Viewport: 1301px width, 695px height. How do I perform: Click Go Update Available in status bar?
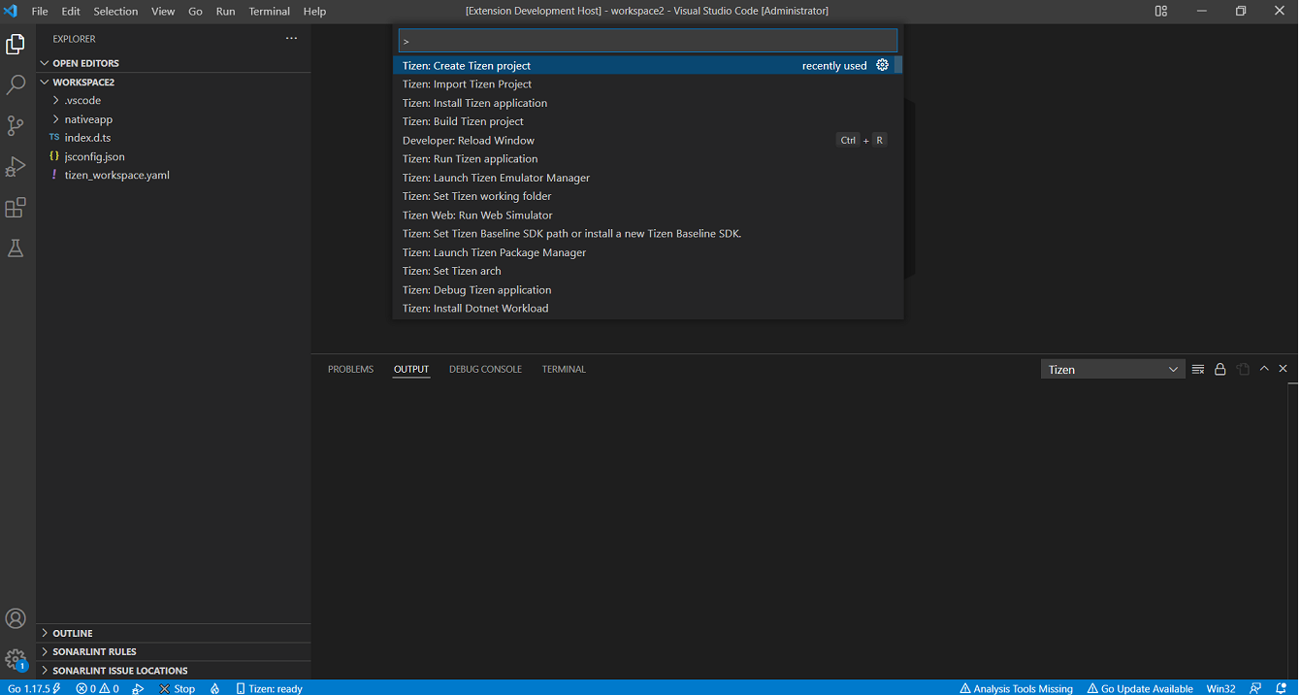(x=1140, y=688)
